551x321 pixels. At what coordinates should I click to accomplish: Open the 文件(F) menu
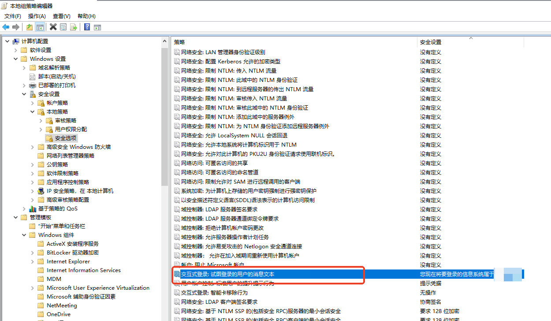click(12, 16)
